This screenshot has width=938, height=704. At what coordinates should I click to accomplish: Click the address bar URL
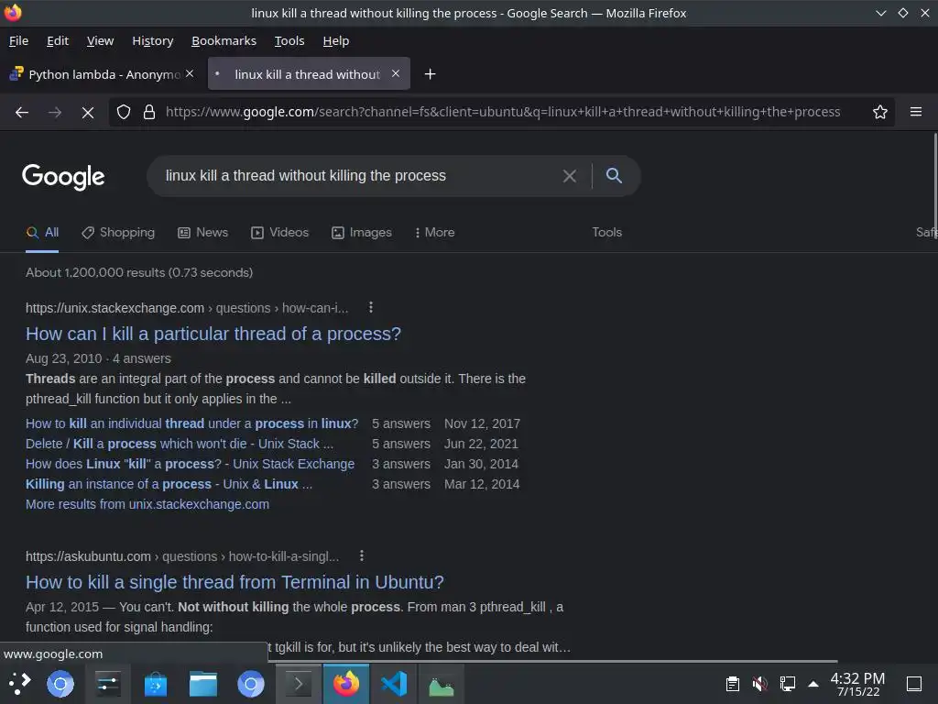coord(503,112)
